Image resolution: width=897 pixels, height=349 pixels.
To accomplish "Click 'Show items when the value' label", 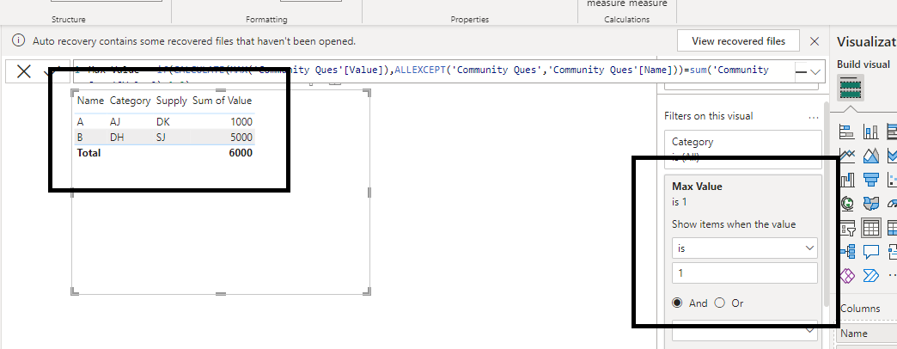I will pos(734,224).
